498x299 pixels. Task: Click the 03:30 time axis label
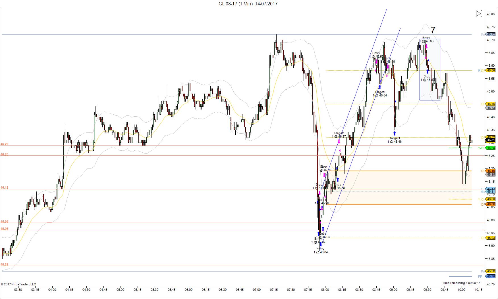(18, 290)
